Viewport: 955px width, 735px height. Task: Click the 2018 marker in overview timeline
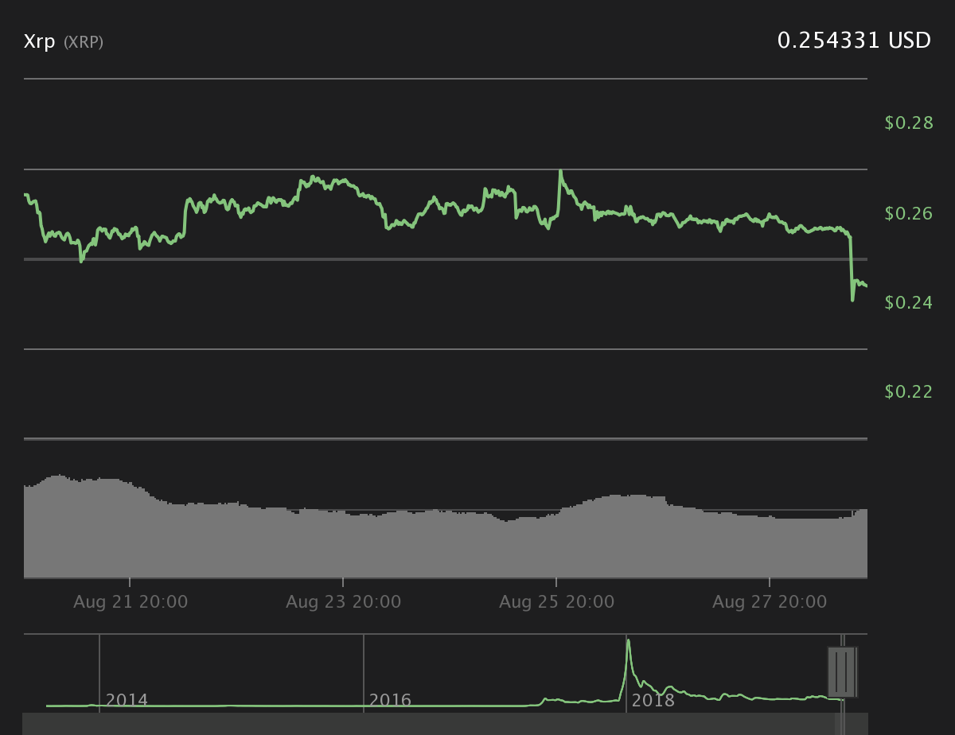pos(653,700)
